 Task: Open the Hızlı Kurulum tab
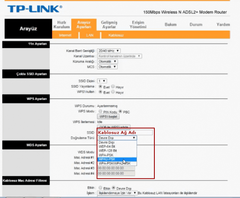(x=62, y=25)
